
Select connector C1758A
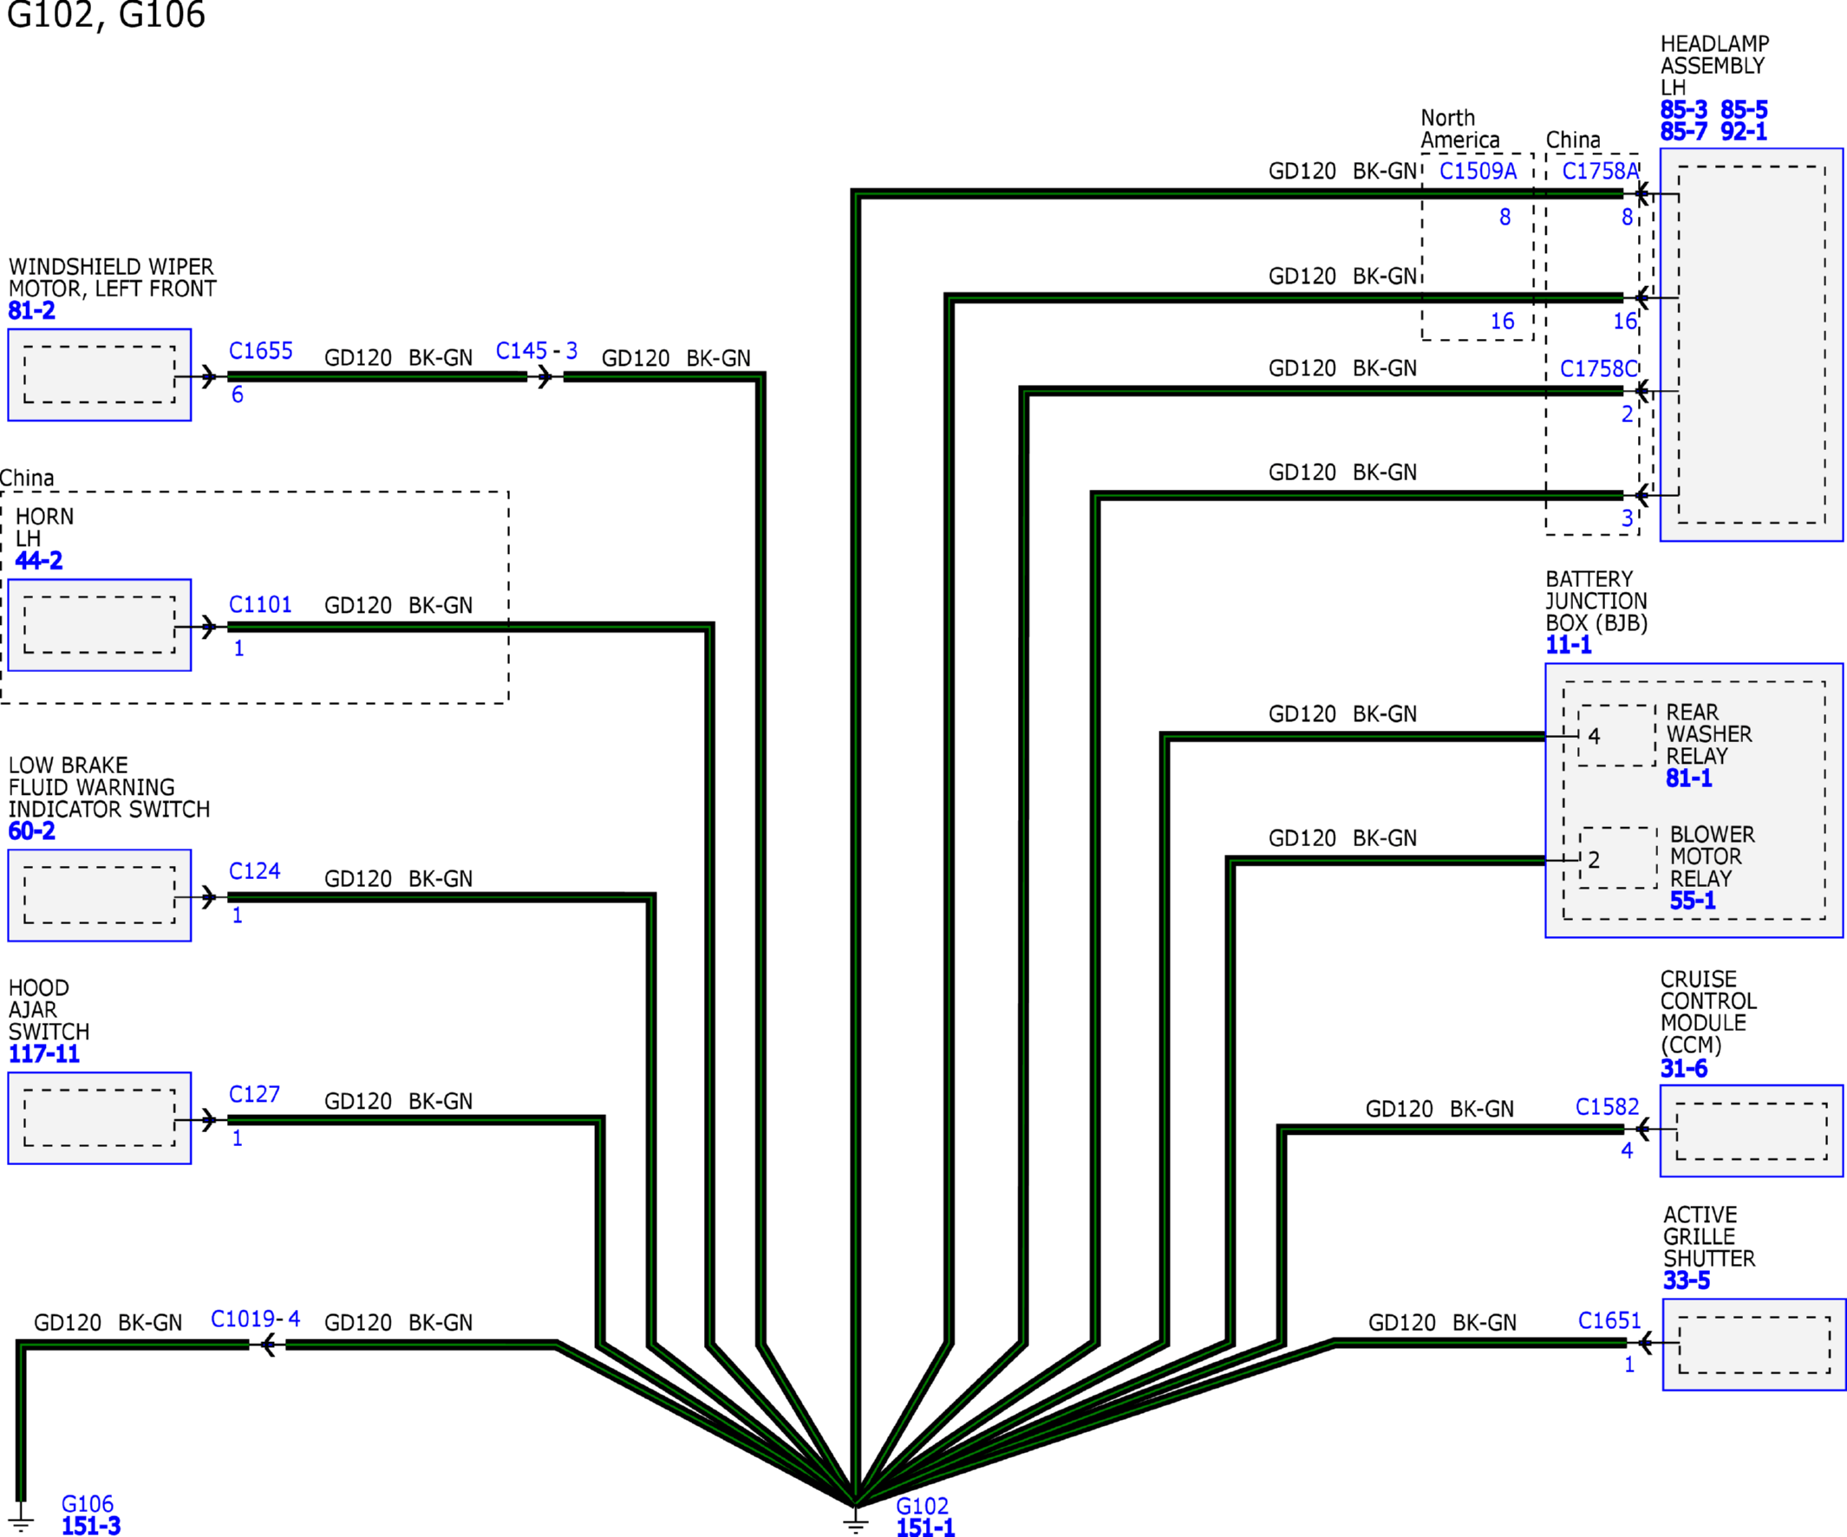1601,171
